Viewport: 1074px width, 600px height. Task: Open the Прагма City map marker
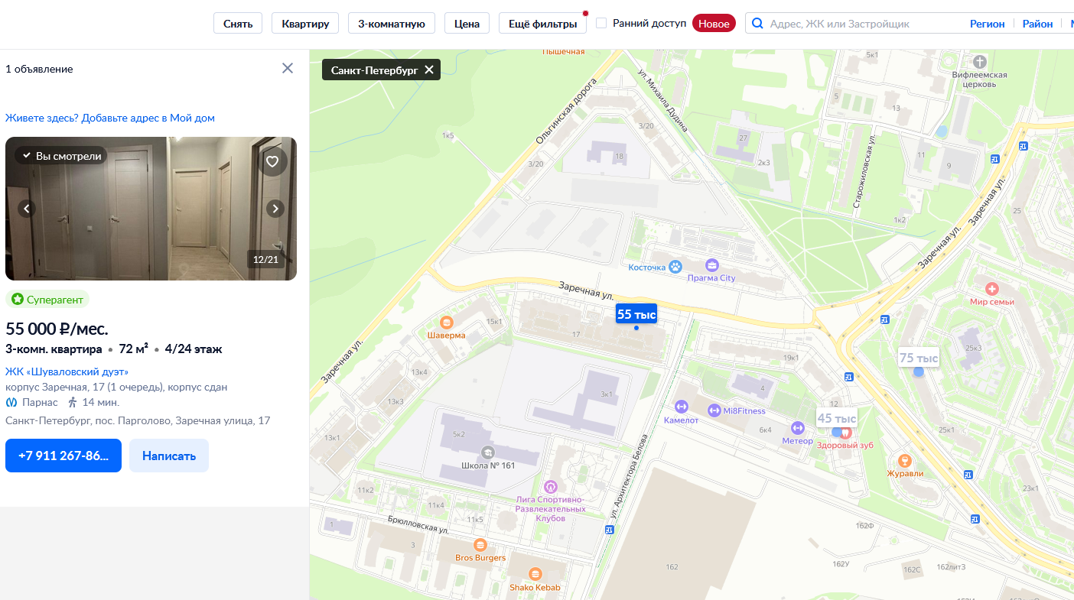712,266
